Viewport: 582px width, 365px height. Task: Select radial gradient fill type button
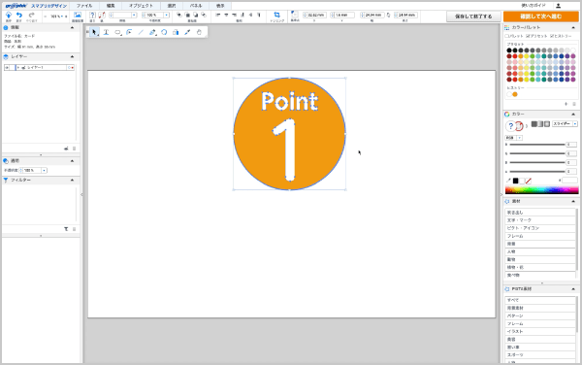pos(547,124)
